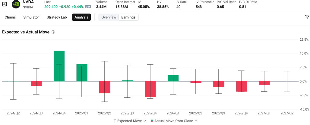Image resolution: width=310 pixels, height=125 pixels.
Task: Select the Analysis tab
Action: (81, 17)
